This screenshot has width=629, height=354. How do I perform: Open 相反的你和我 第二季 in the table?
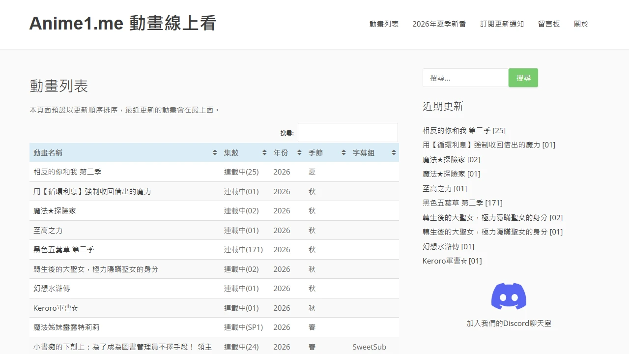(x=67, y=172)
